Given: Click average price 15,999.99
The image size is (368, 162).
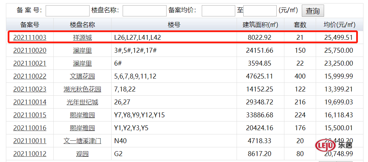Looking at the screenshot, I should [x=339, y=76].
